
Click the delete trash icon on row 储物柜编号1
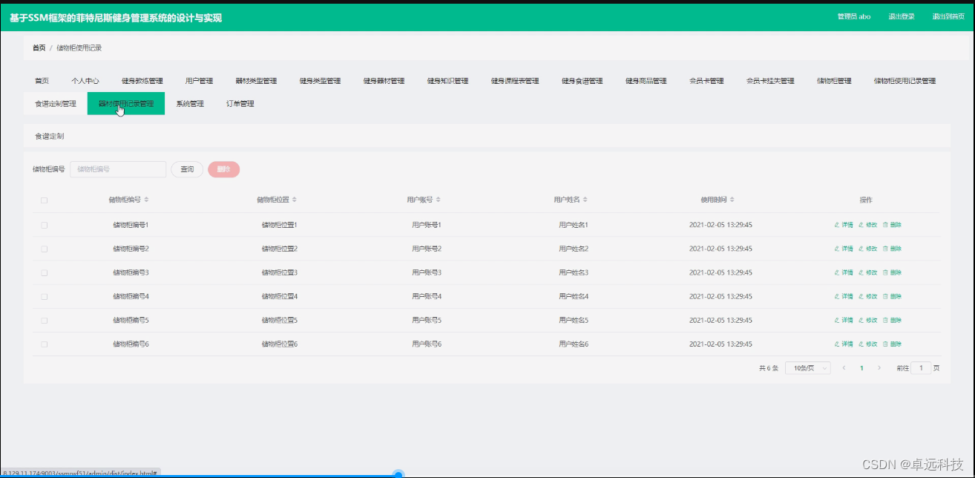tap(884, 224)
